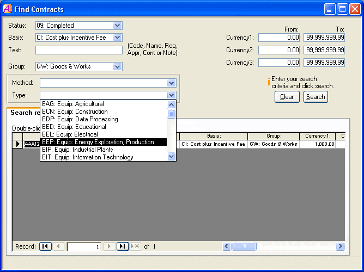The image size is (364, 272).
Task: Click the Currency1 column header
Action: [x=318, y=136]
